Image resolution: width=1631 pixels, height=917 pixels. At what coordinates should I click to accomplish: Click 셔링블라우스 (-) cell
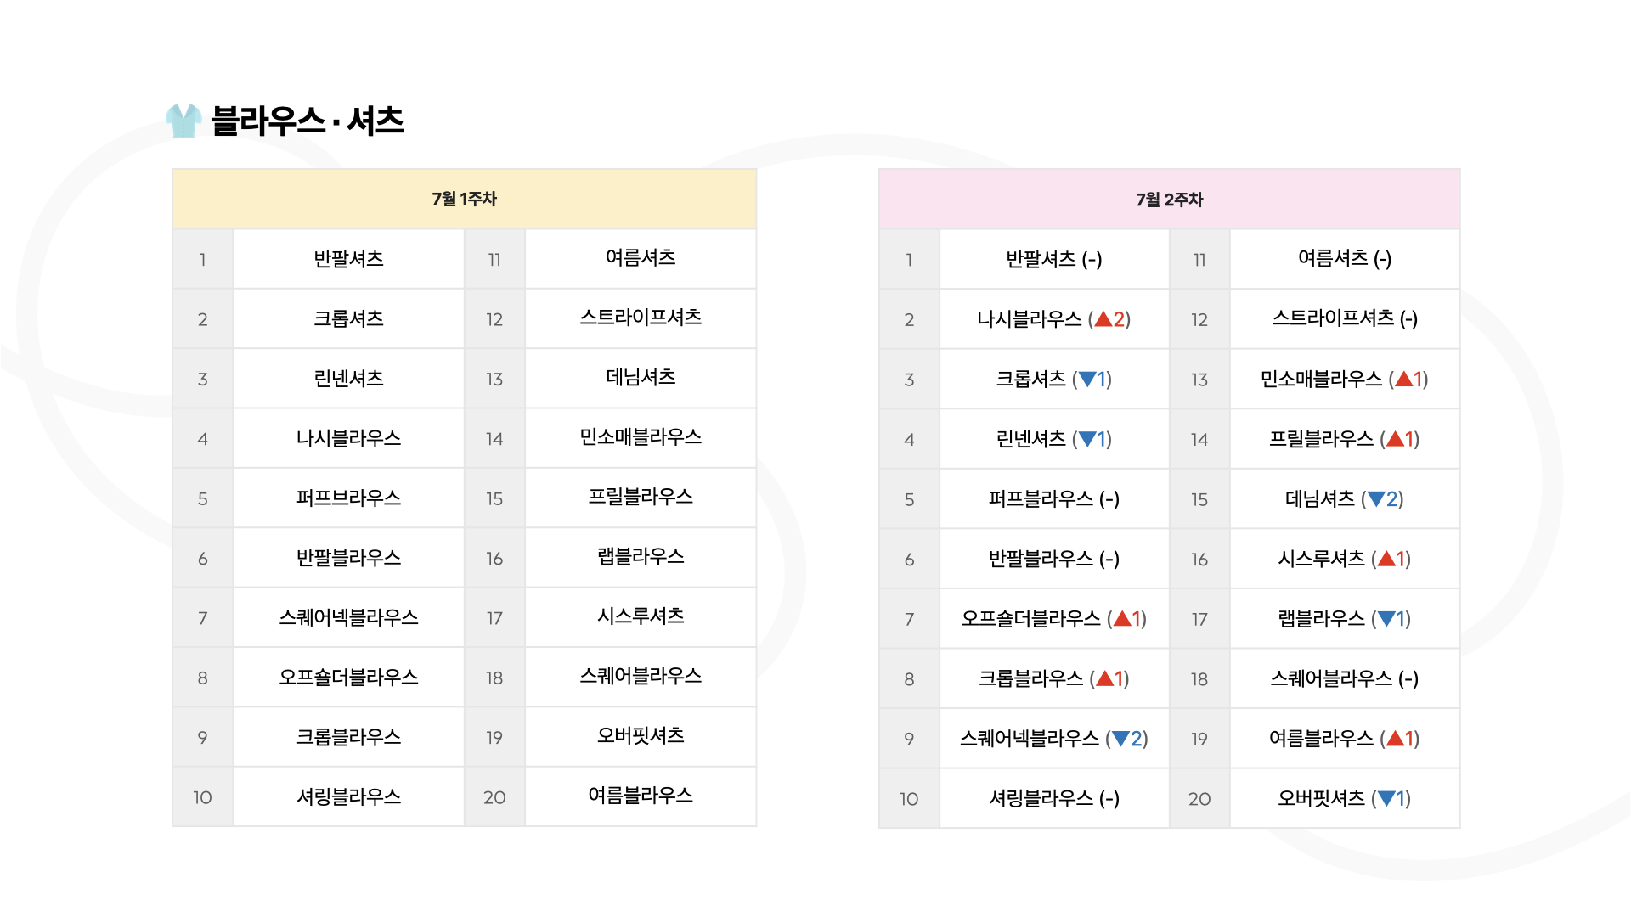[x=1054, y=798]
